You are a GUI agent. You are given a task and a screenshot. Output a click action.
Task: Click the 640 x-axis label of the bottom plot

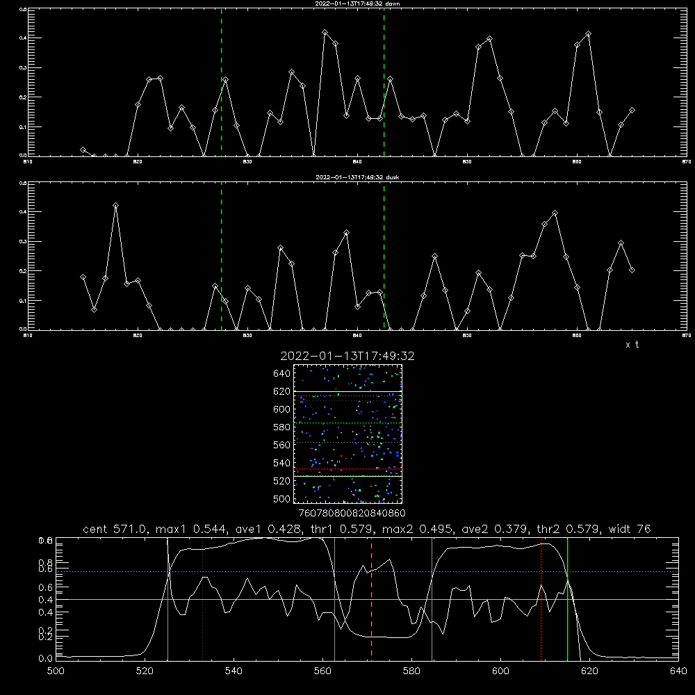pyautogui.click(x=678, y=671)
